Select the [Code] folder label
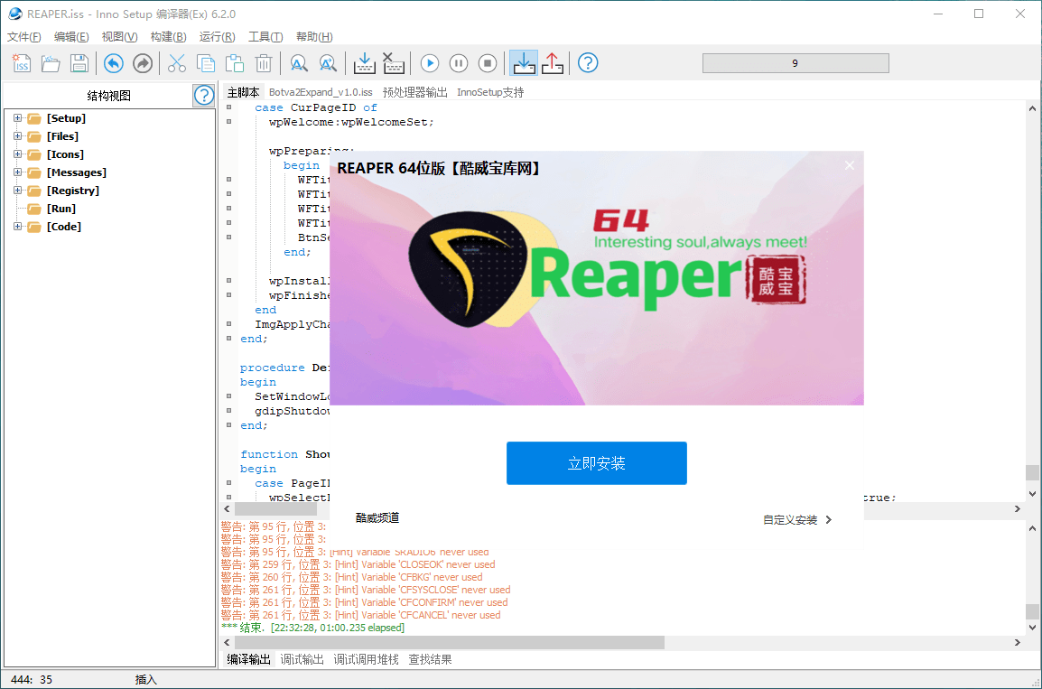Screen dimensions: 1042x689 [64, 227]
